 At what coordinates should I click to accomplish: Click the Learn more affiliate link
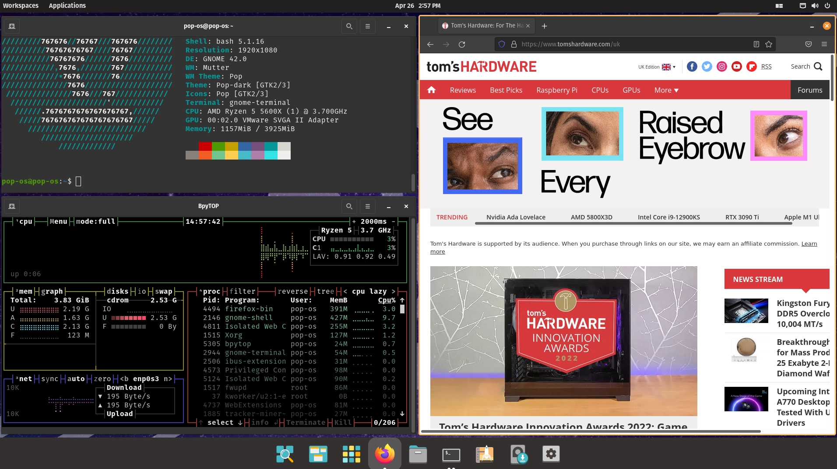pyautogui.click(x=809, y=244)
